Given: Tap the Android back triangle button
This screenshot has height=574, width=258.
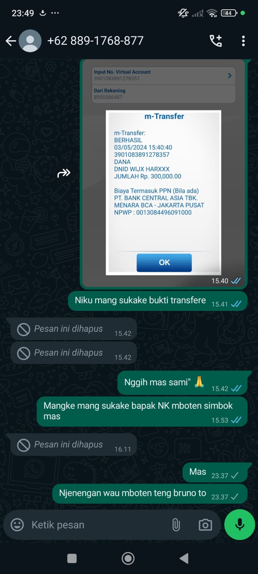Looking at the screenshot, I should pos(184,558).
